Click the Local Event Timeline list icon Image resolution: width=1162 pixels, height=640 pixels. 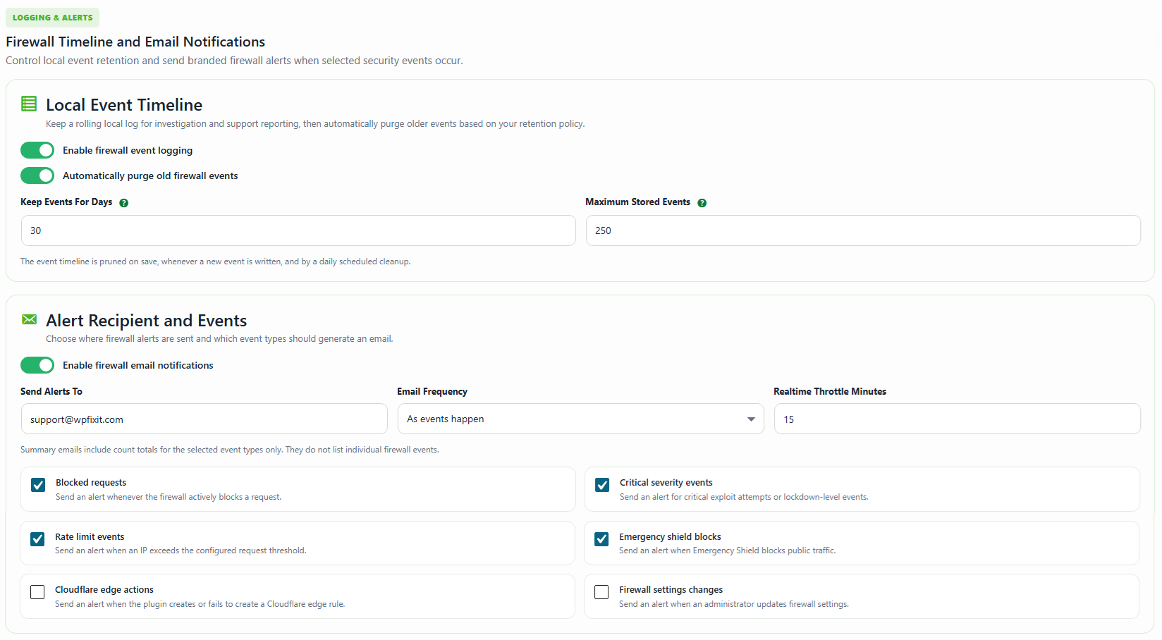coord(29,104)
